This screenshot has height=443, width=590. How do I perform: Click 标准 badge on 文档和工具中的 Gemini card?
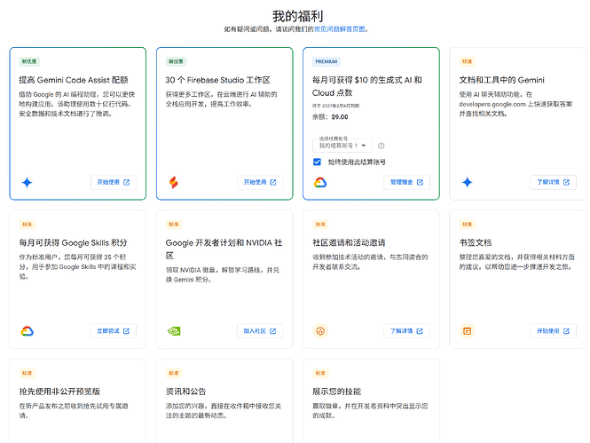pyautogui.click(x=467, y=61)
